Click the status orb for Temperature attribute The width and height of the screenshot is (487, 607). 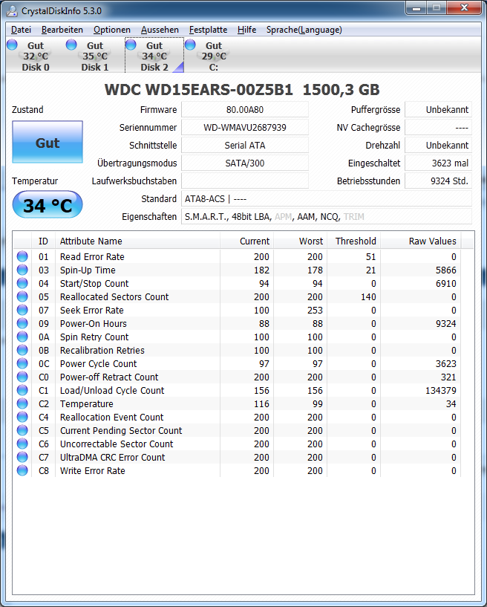click(x=22, y=403)
